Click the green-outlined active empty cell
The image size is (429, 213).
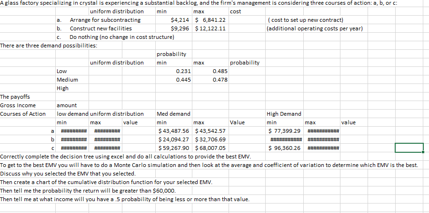[409, 148]
